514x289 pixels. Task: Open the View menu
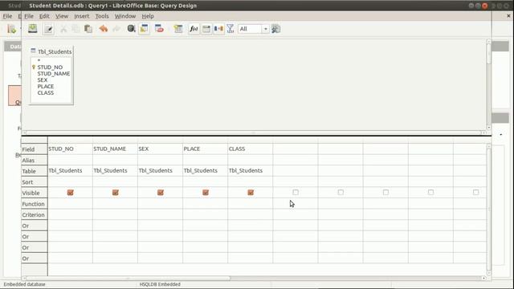click(x=62, y=16)
